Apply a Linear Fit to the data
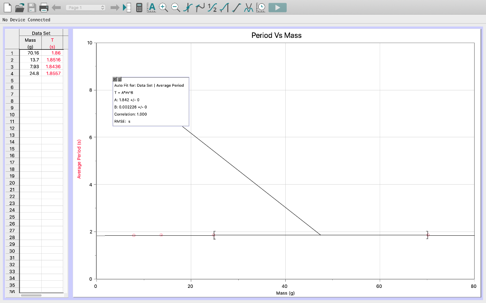Screen dimensions: 486x303 click(x=237, y=7)
